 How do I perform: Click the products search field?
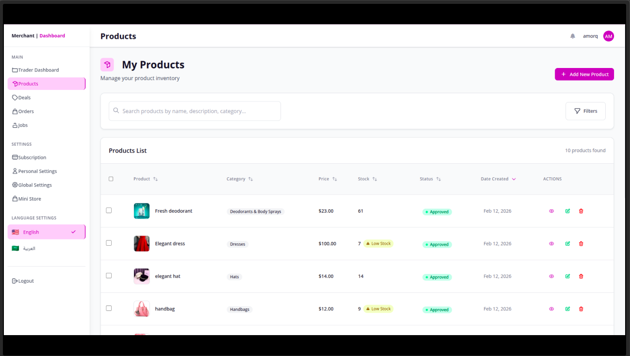tap(195, 111)
